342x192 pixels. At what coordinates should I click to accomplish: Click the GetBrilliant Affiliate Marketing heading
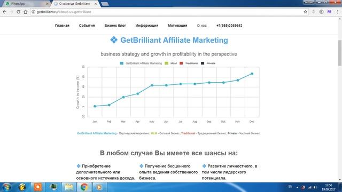coord(174,40)
